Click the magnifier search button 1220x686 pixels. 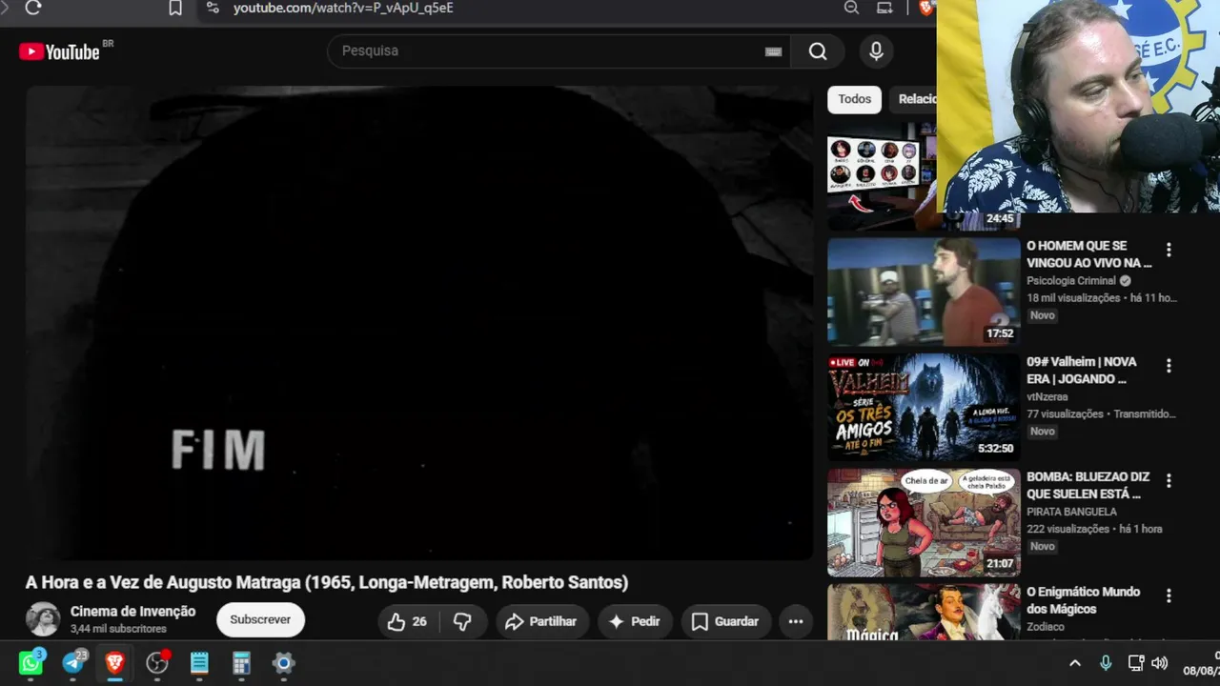(x=818, y=51)
